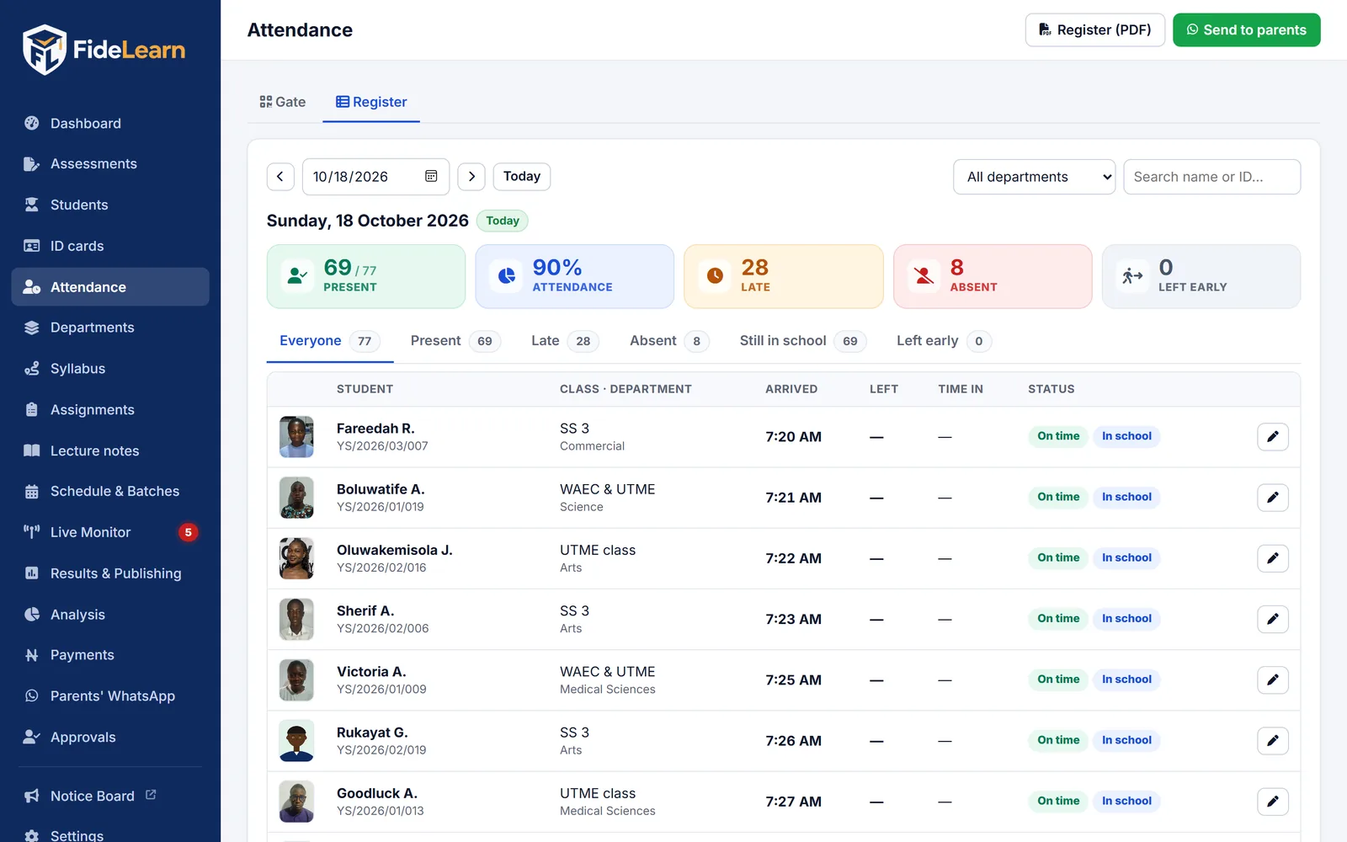Image resolution: width=1347 pixels, height=842 pixels.
Task: Open the calendar picker in date field
Action: (x=431, y=177)
